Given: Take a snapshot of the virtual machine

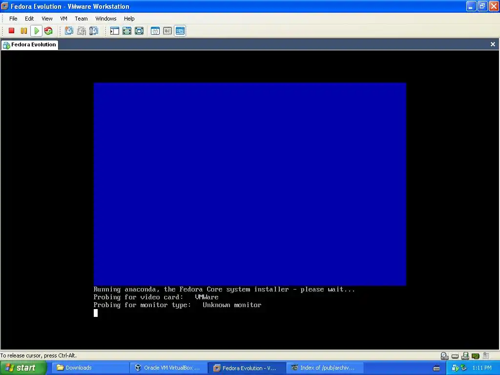Looking at the screenshot, I should (x=69, y=31).
